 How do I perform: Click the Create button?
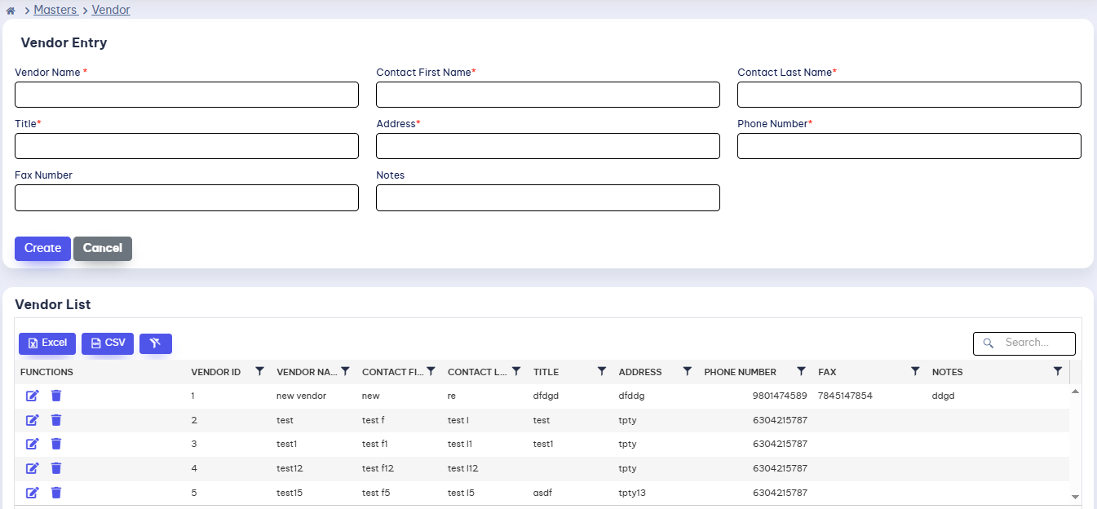[x=42, y=249]
